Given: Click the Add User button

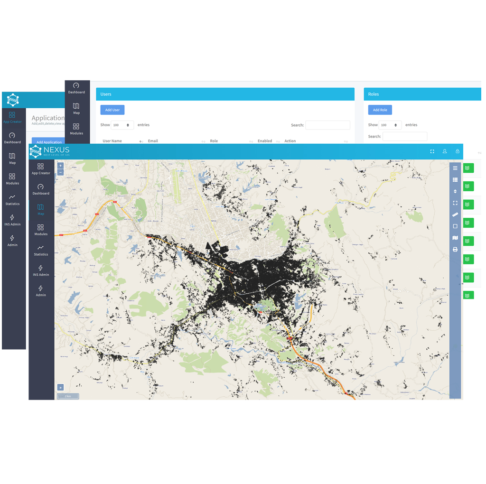Looking at the screenshot, I should [112, 110].
